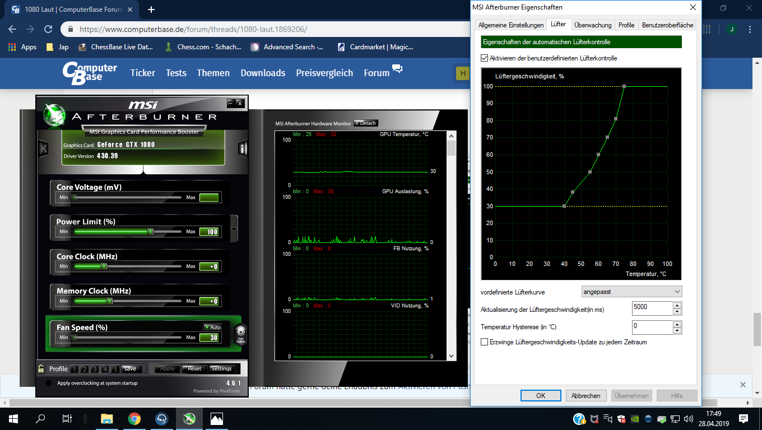This screenshot has width=762, height=430.
Task: Click the MSI Afterburner dragon logo
Action: pyautogui.click(x=54, y=115)
